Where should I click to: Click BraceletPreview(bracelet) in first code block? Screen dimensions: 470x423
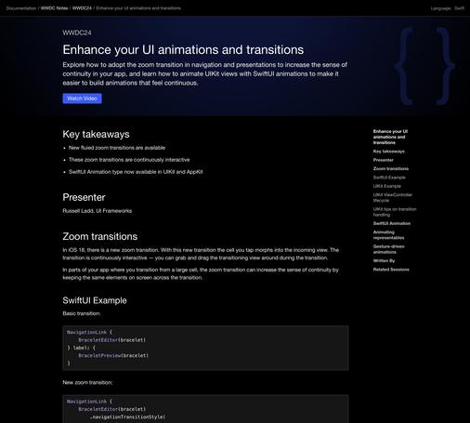[113, 355]
